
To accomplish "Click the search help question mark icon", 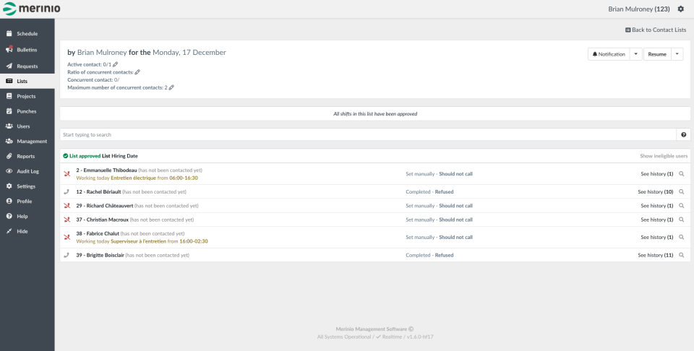I will pos(683,135).
